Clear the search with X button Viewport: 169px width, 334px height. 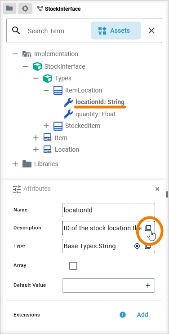[x=151, y=31]
